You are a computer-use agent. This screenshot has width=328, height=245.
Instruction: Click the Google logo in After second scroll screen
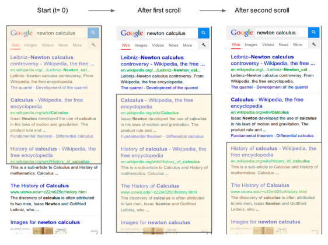pos(242,33)
